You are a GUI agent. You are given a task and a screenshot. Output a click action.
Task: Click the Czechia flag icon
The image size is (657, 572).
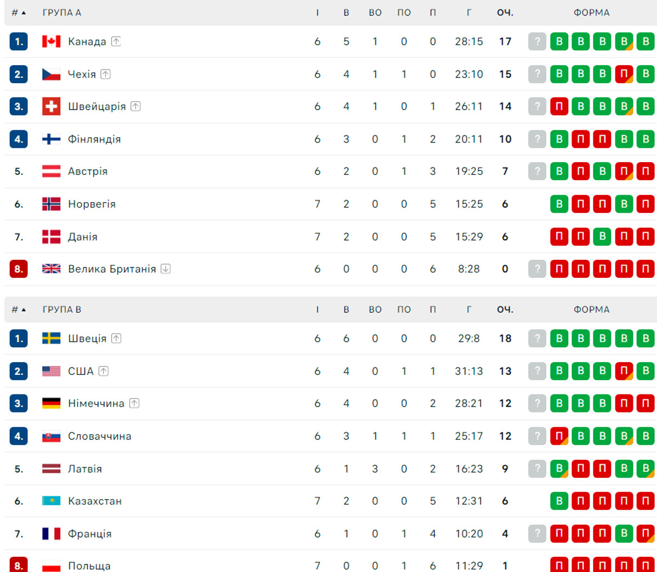(x=51, y=75)
